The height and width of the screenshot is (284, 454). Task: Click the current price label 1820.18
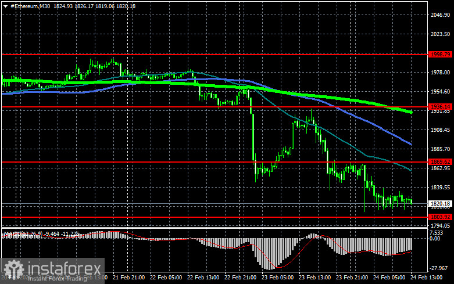click(x=440, y=204)
